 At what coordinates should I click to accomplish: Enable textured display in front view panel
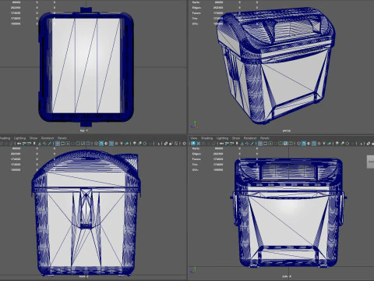tap(116, 144)
